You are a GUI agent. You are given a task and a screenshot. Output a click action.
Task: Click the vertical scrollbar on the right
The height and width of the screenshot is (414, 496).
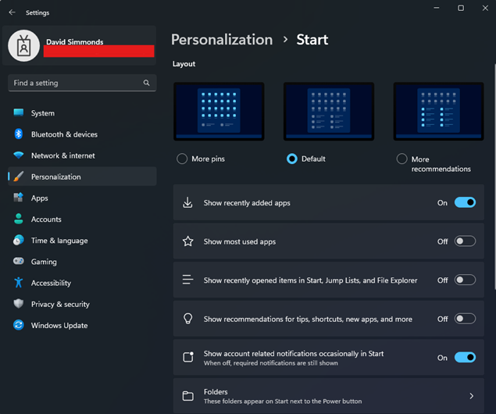click(x=494, y=177)
